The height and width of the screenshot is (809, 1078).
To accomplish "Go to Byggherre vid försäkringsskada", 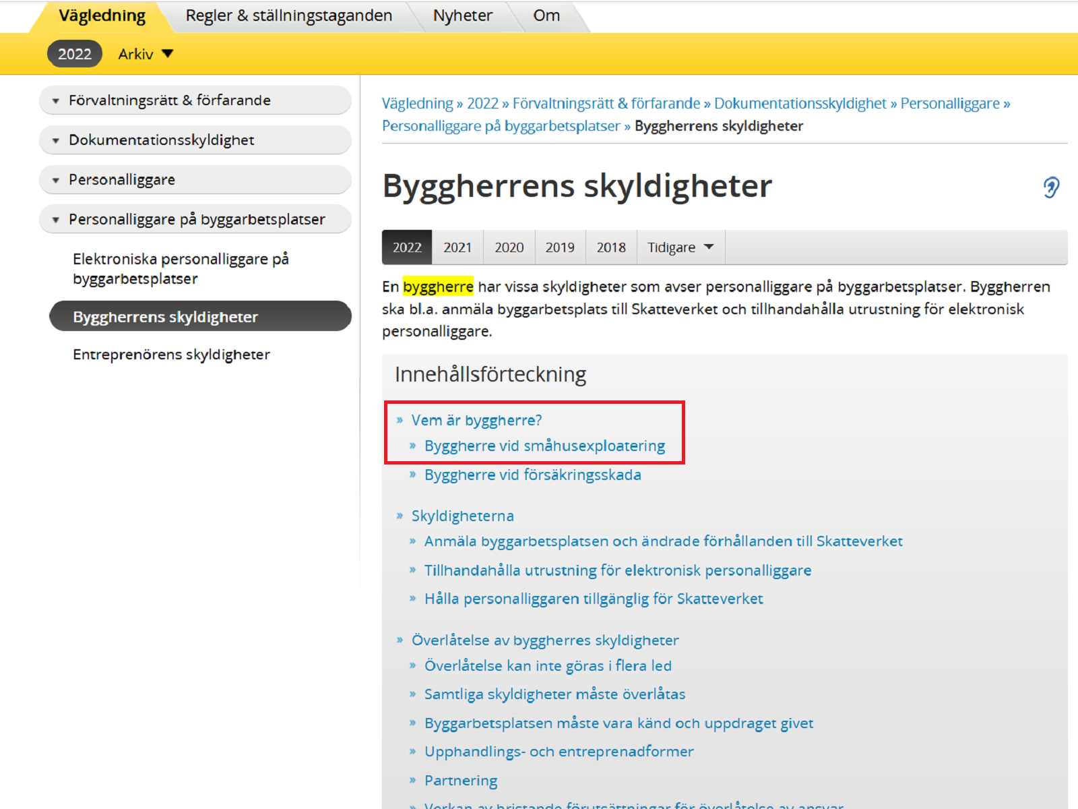I will coord(532,475).
